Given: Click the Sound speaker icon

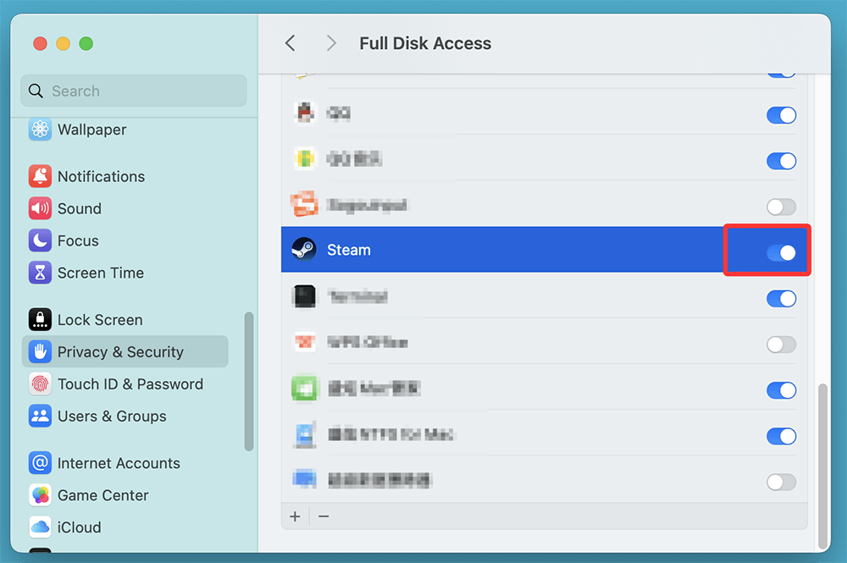Looking at the screenshot, I should click(40, 208).
